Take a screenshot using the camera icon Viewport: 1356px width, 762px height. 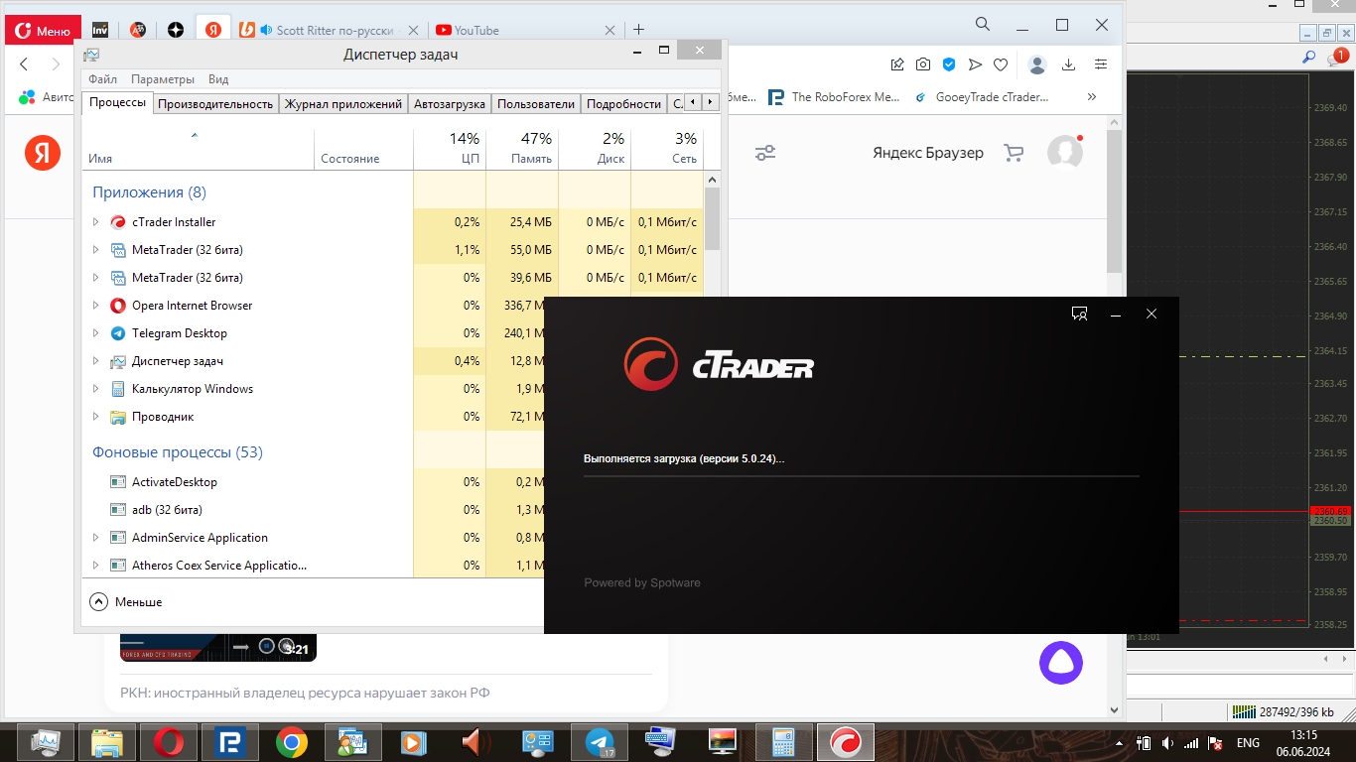pos(923,63)
